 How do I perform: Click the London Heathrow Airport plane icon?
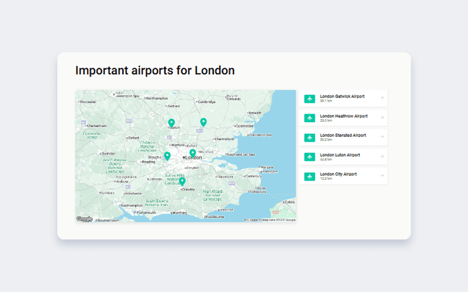[x=309, y=118]
